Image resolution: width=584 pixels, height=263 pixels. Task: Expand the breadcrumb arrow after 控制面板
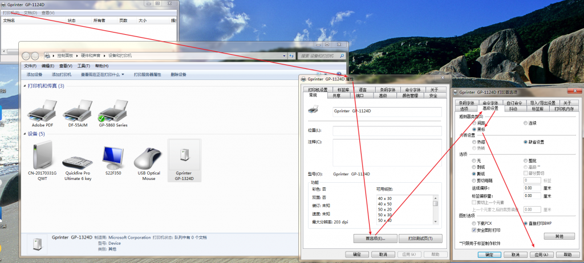pos(77,56)
